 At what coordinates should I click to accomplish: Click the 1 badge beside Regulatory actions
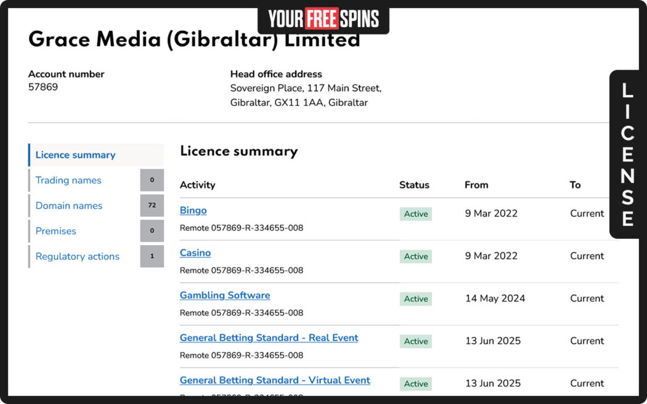point(152,256)
